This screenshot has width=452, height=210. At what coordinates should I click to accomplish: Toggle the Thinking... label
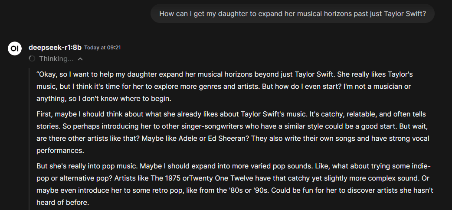pyautogui.click(x=56, y=59)
